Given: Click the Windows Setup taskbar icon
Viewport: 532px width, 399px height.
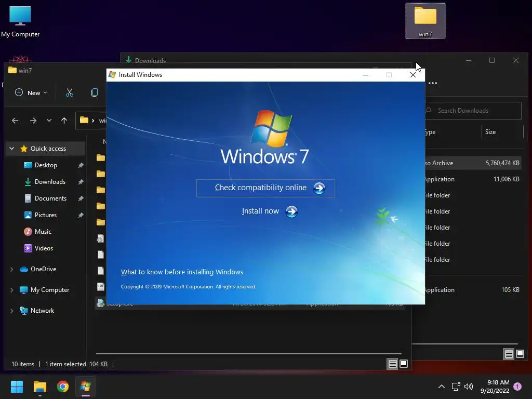Looking at the screenshot, I should (x=86, y=387).
